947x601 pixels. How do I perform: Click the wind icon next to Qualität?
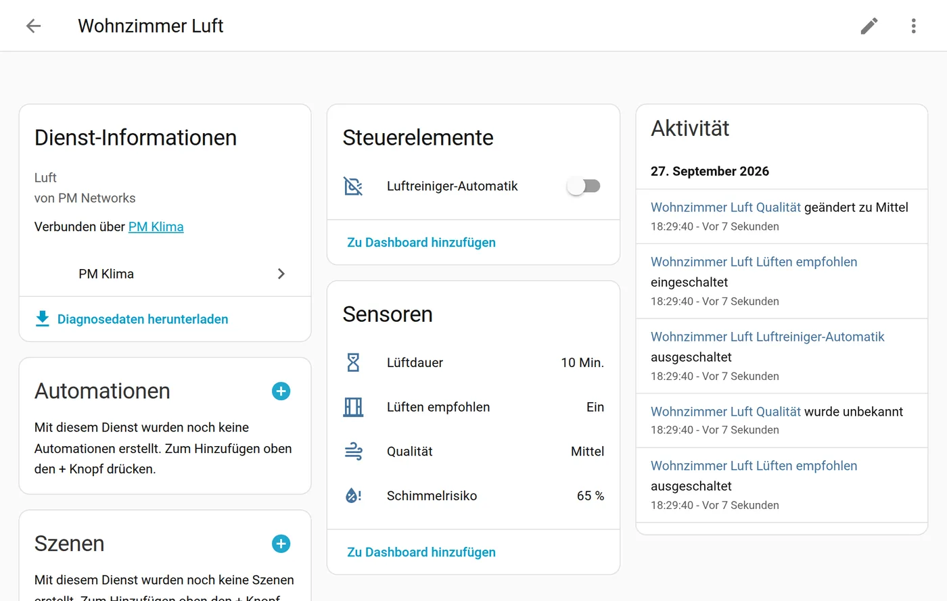click(x=353, y=451)
